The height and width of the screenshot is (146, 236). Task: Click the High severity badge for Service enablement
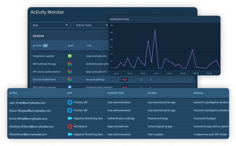point(124,79)
